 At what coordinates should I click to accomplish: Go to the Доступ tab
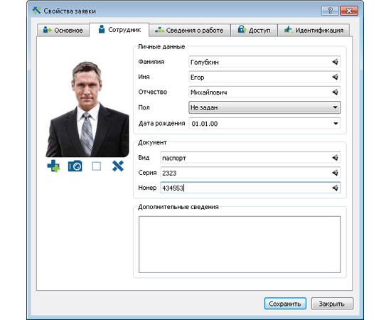254,30
